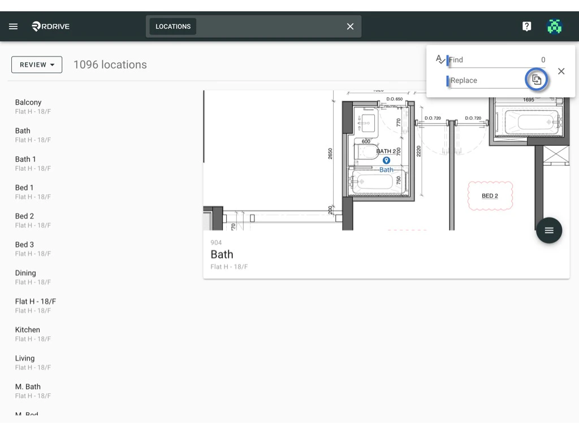
Task: Click the match count 0 in Find
Action: (x=543, y=60)
